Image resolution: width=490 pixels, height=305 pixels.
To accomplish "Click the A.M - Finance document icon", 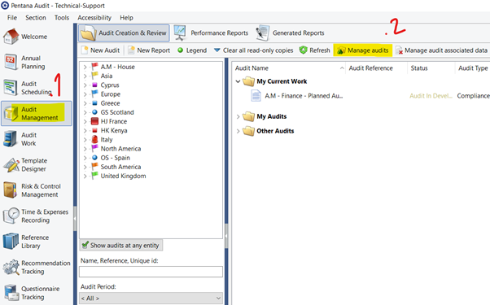I will click(256, 95).
